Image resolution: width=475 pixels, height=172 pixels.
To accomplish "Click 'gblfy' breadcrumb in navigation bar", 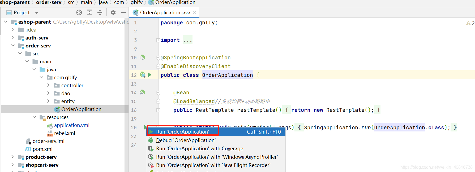I will (x=136, y=2).
